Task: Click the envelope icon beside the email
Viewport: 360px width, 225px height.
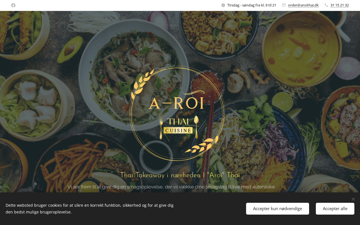Action: tap(284, 5)
